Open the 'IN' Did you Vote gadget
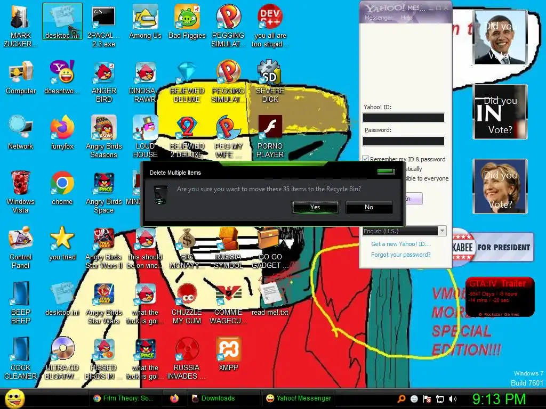The width and height of the screenshot is (546, 409). coord(500,112)
